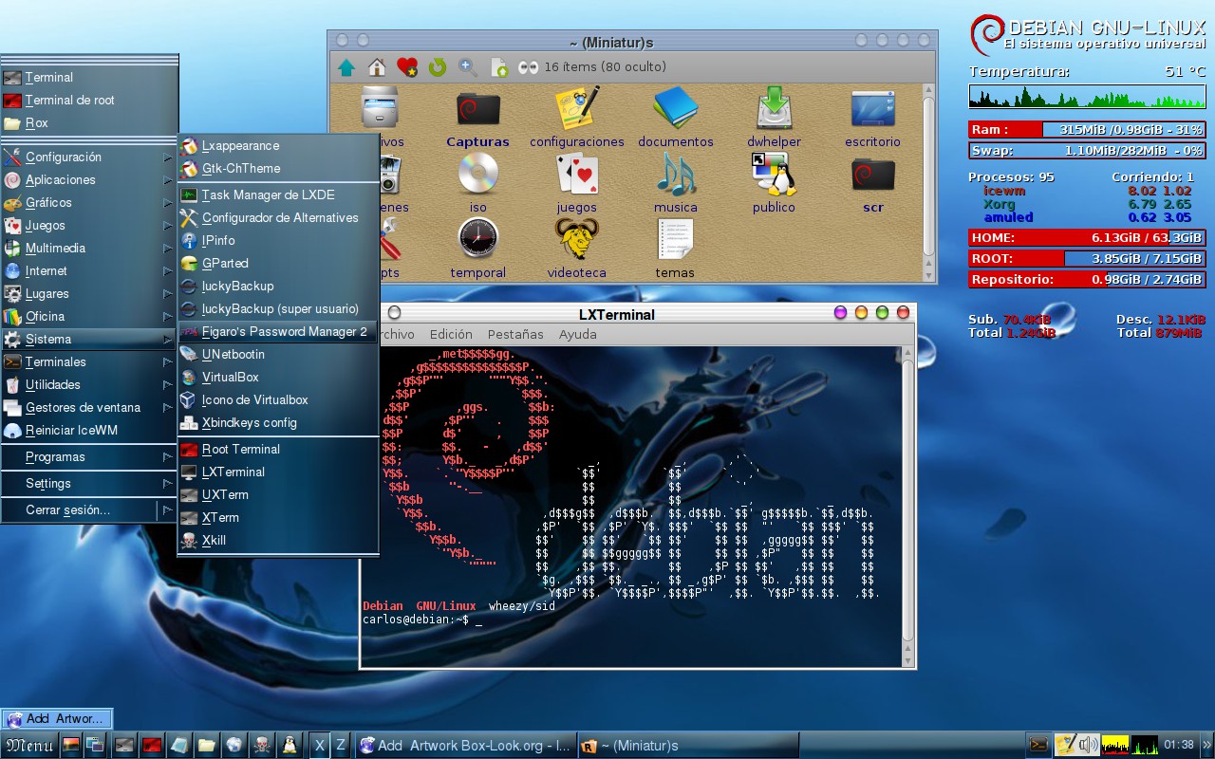Click red root terminal launcher on taskbar
The image size is (1215, 759).
pyautogui.click(x=151, y=746)
